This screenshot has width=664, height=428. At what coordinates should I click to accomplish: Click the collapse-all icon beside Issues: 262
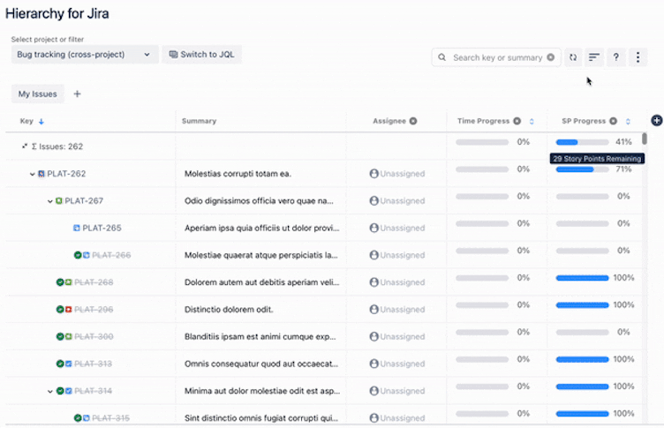pos(25,146)
